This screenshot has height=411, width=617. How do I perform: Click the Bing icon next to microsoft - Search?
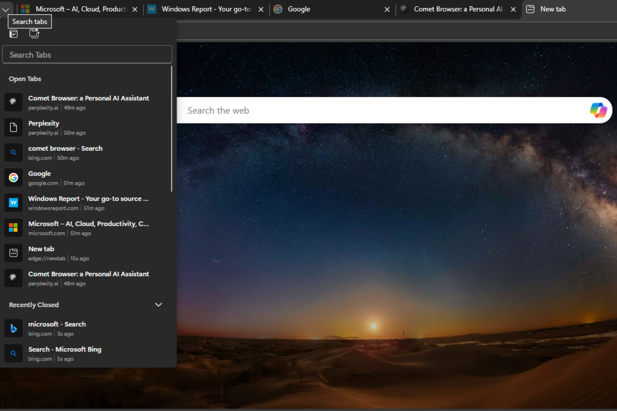click(x=13, y=328)
